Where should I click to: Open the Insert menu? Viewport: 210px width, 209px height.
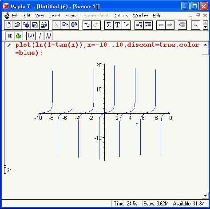(55, 15)
